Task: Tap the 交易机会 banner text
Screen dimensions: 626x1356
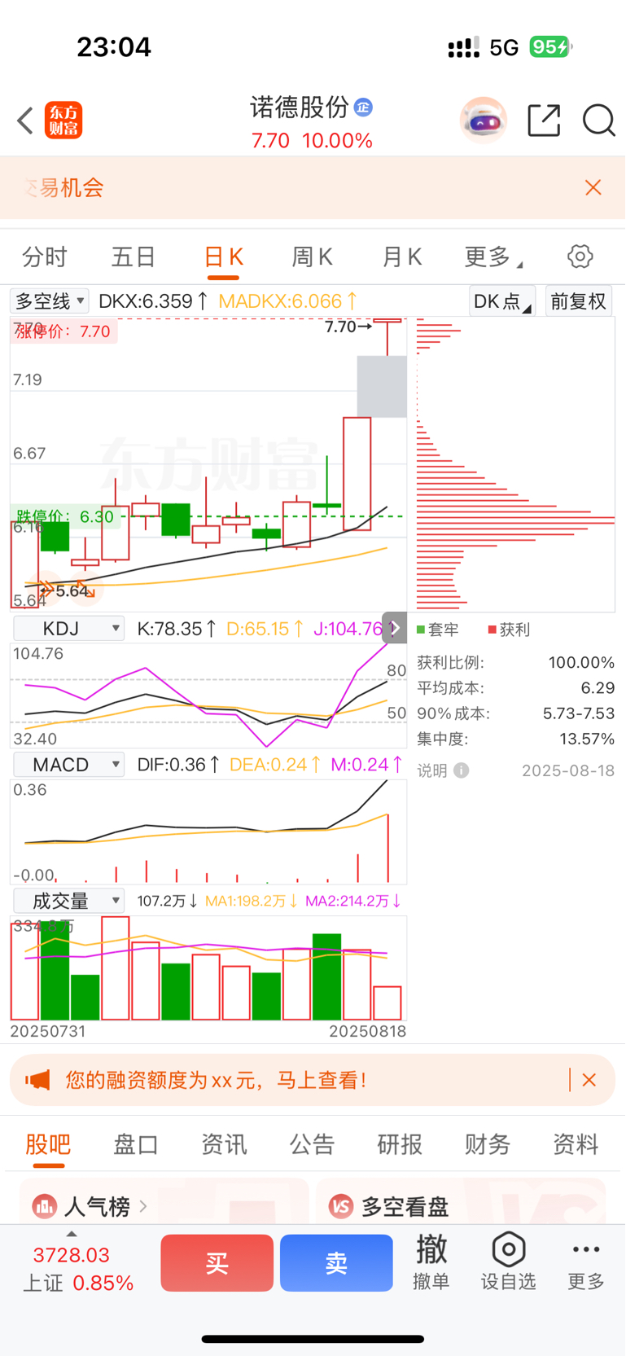Action: [x=63, y=188]
